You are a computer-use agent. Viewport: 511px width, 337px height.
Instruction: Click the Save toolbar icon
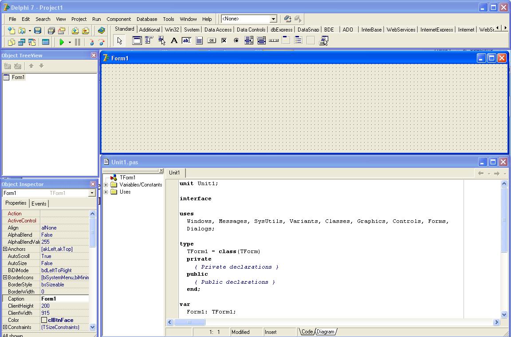(38, 31)
